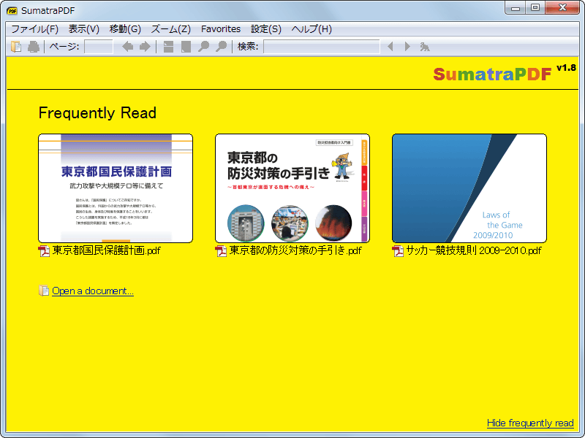Open 東京都の防災対策の手引き thumbnail

[x=292, y=188]
